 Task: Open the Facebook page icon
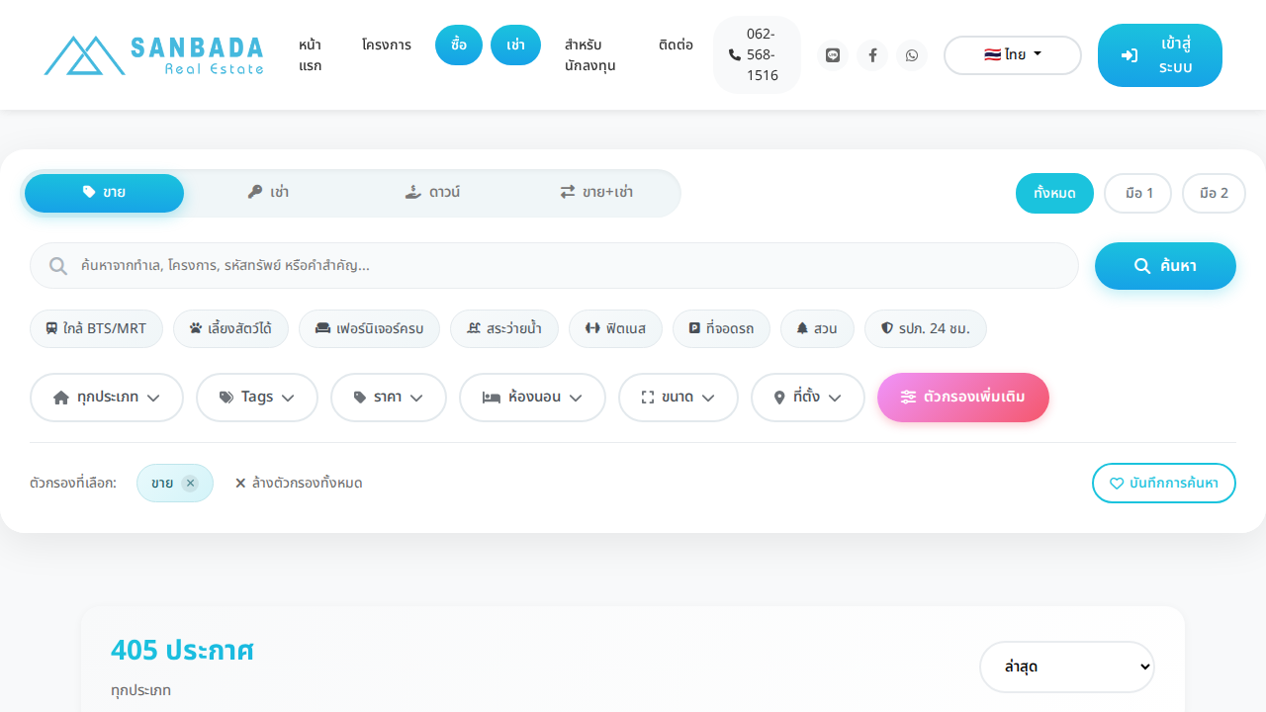[x=872, y=55]
